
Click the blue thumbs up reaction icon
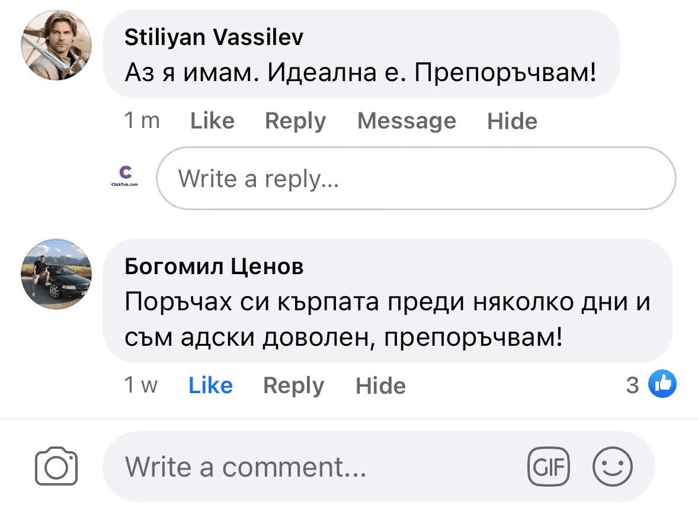663,384
